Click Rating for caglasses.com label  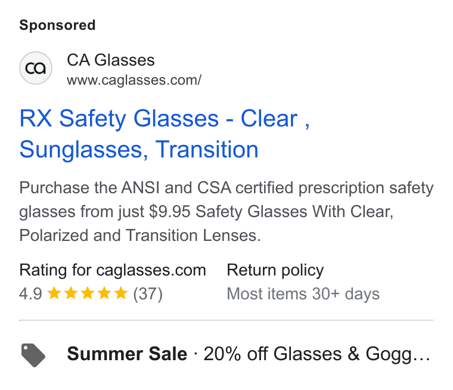[x=113, y=270]
